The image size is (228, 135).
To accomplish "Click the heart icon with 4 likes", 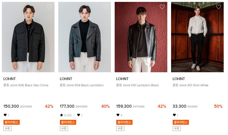I will click(x=118, y=115).
